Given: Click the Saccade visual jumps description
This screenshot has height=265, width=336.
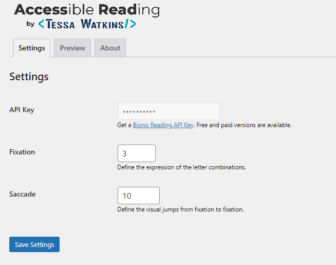Looking at the screenshot, I should pos(180,209).
